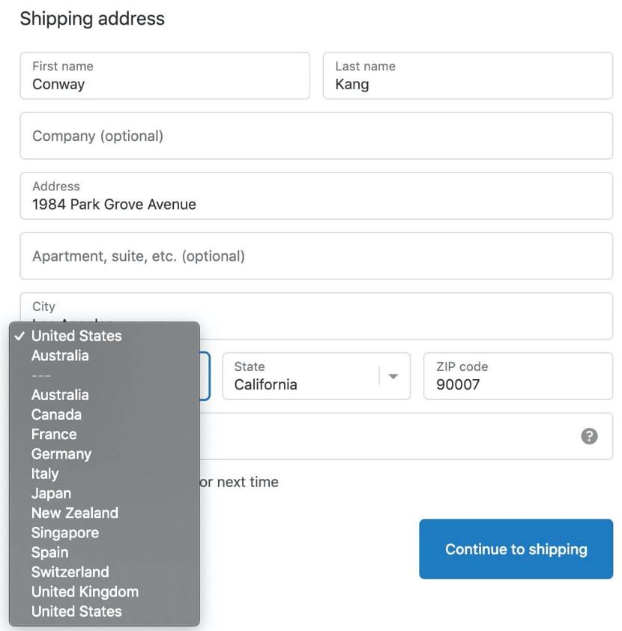This screenshot has height=631, width=622.
Task: Pick France from the country options
Action: click(53, 433)
